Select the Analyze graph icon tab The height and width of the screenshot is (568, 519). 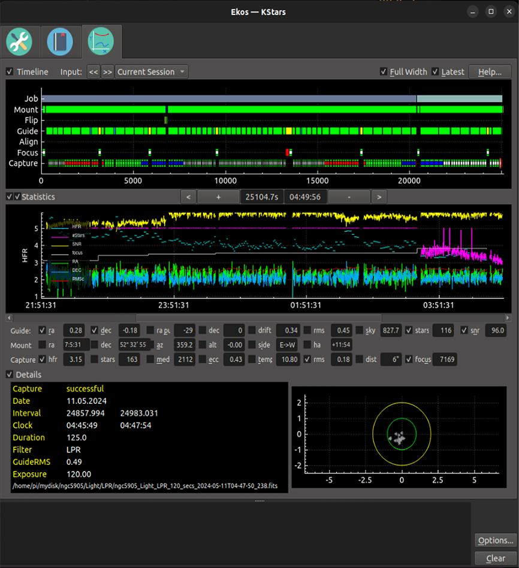pos(101,41)
